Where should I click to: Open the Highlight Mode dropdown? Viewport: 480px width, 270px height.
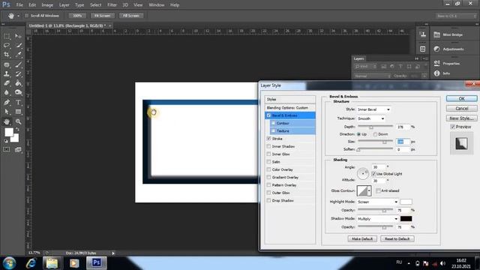click(378, 202)
